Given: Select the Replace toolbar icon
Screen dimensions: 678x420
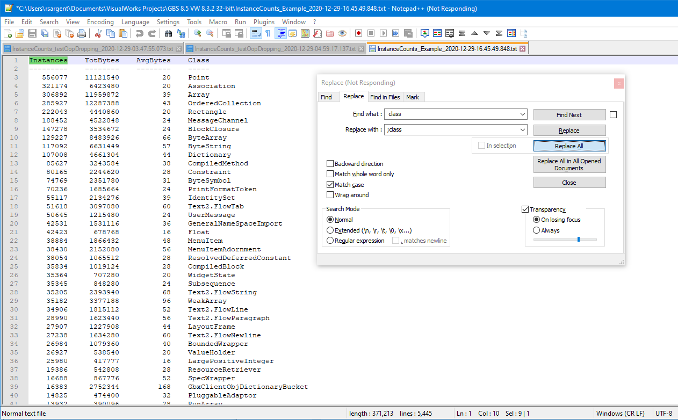Looking at the screenshot, I should (x=181, y=33).
